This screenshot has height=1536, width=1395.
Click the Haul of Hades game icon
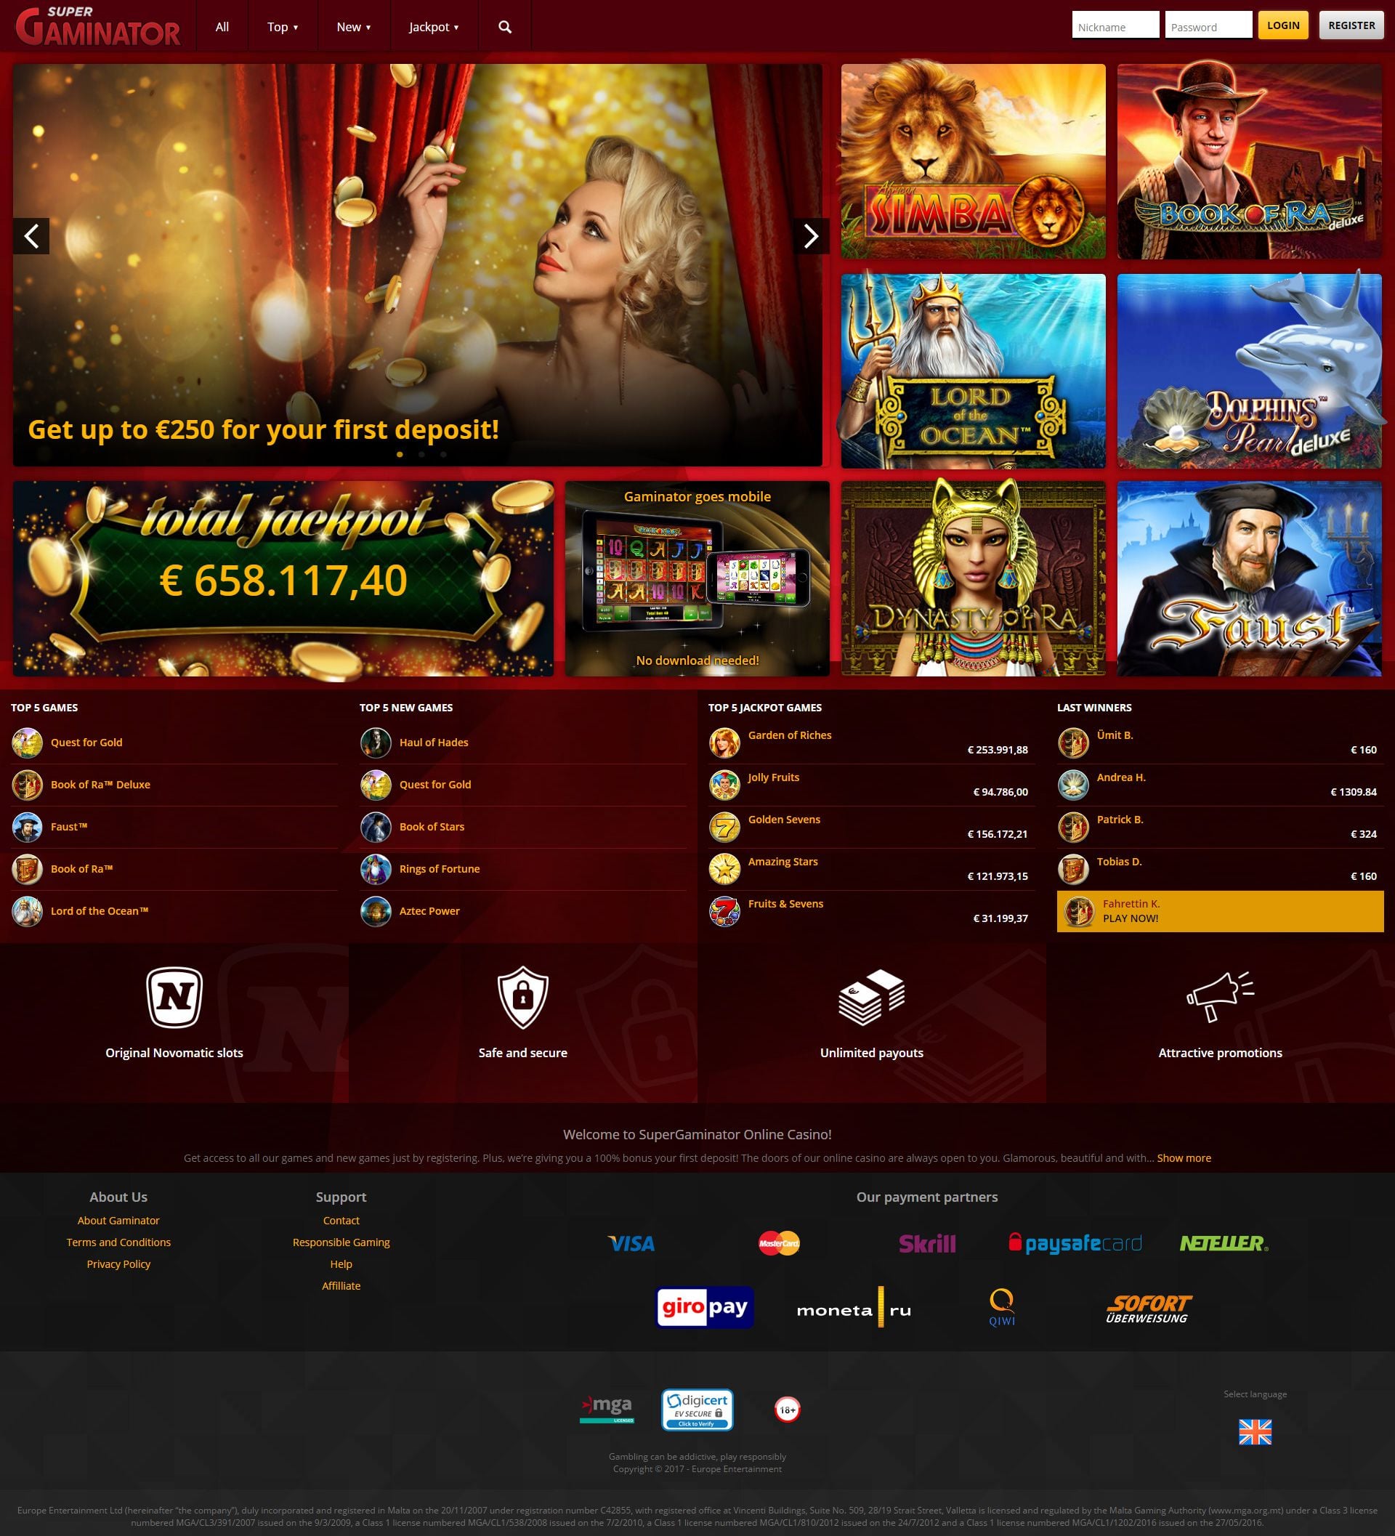[x=376, y=743]
